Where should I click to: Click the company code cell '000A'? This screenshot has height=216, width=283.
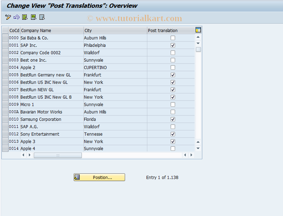pos(14,112)
